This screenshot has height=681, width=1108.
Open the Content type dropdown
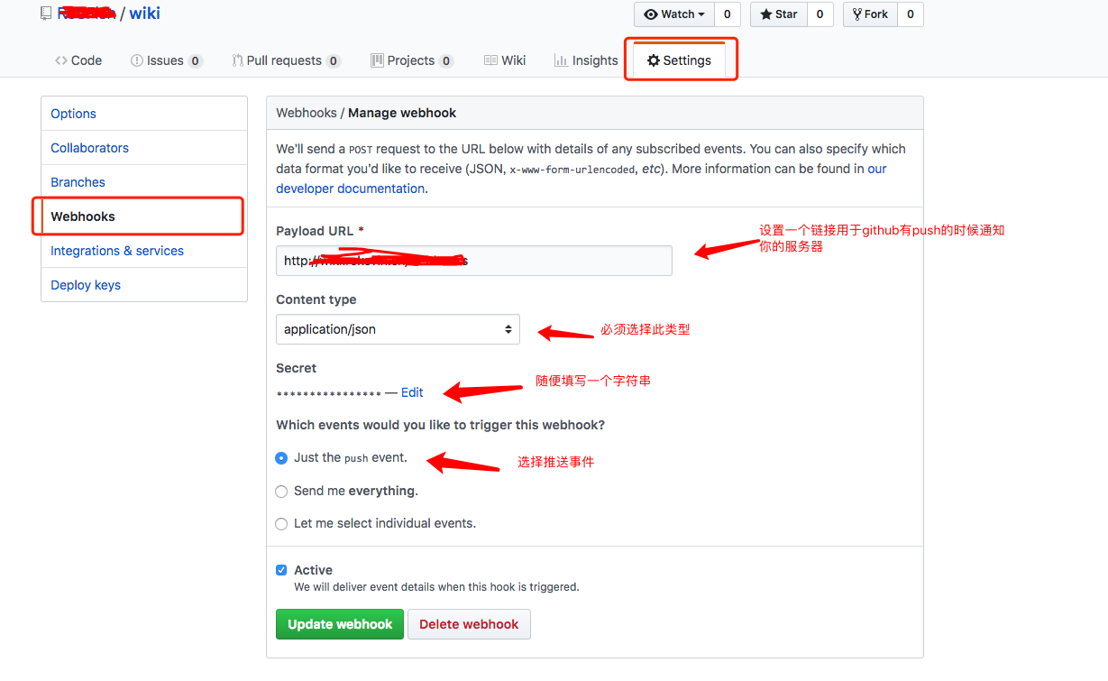tap(398, 329)
